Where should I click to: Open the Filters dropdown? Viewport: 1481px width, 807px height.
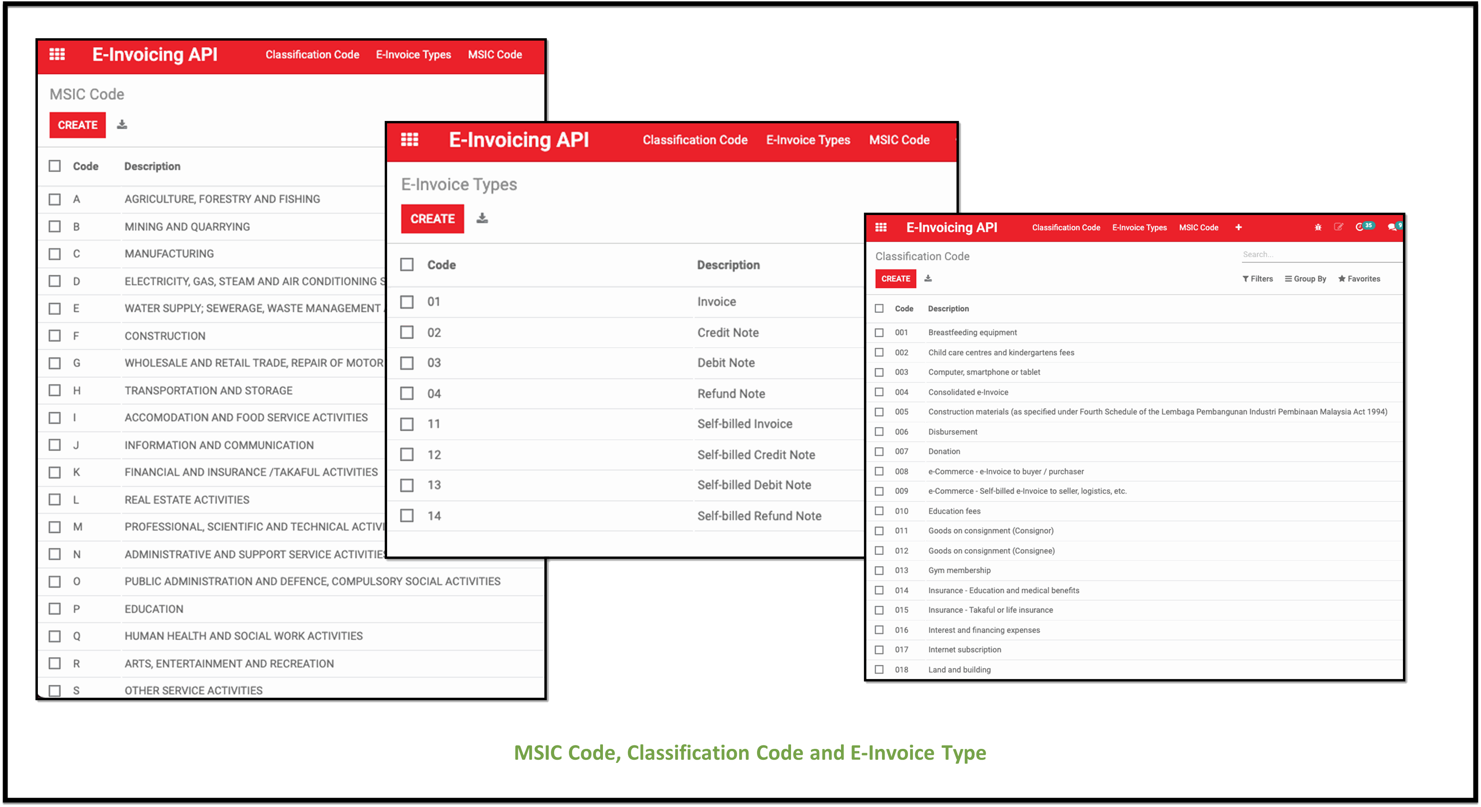point(1257,279)
